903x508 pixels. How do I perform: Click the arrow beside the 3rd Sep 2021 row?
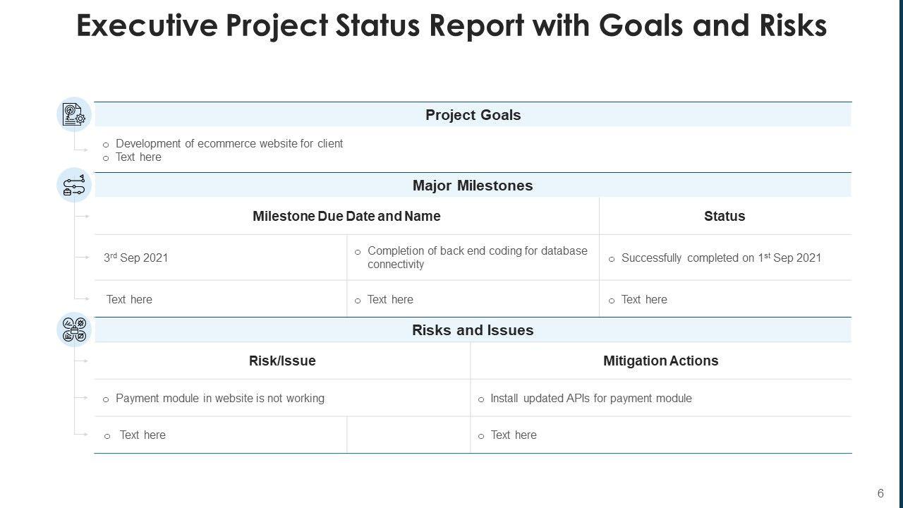83,258
